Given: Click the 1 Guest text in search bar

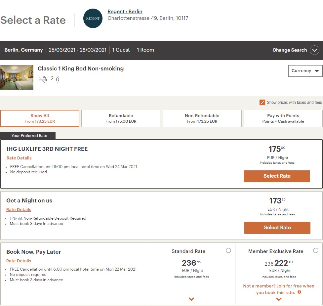Looking at the screenshot, I should pos(121,50).
